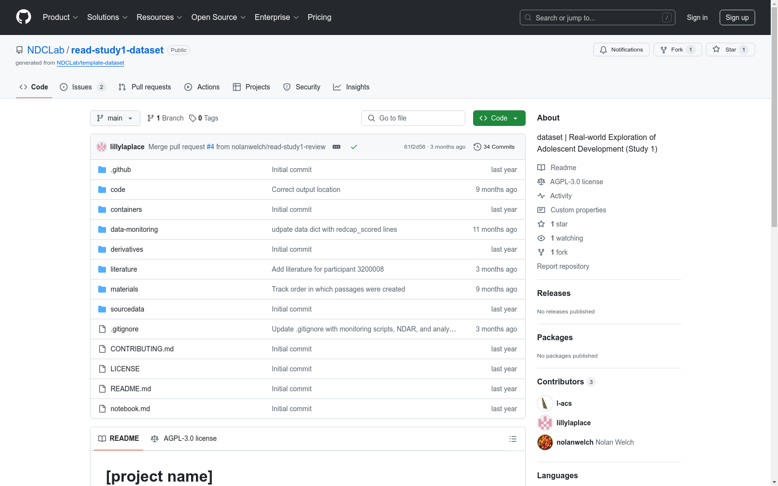This screenshot has height=486, width=778.
Task: Expand commit message ellipsis button
Action: 336,147
